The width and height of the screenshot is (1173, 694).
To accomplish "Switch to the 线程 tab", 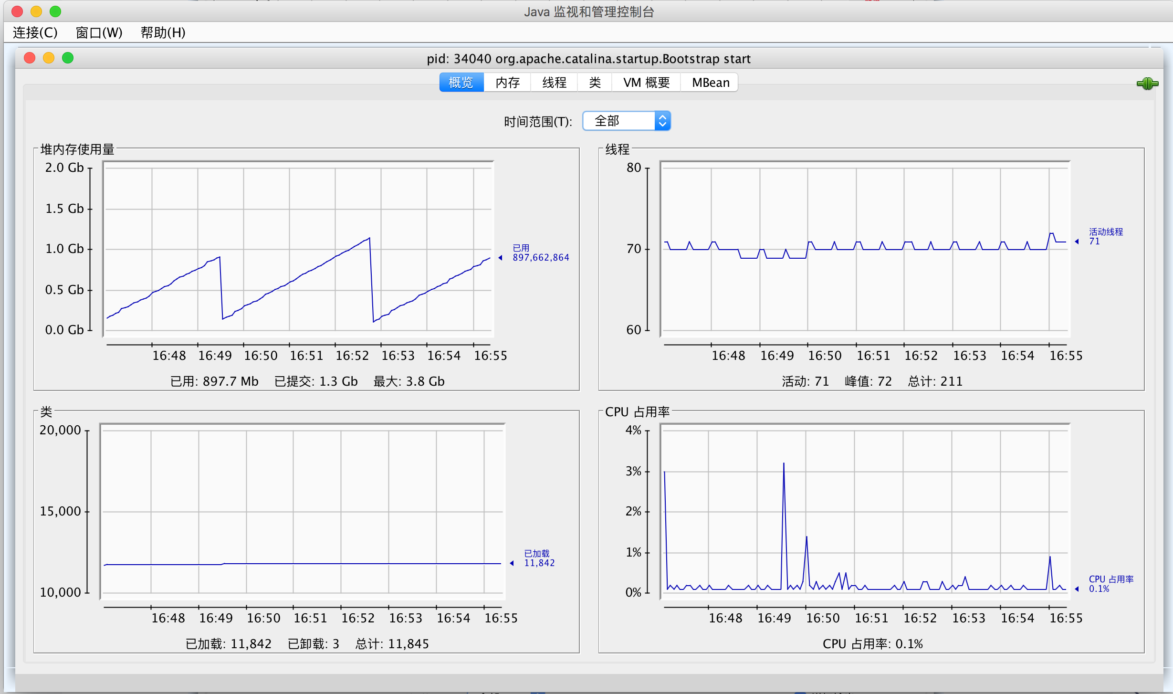I will (554, 83).
